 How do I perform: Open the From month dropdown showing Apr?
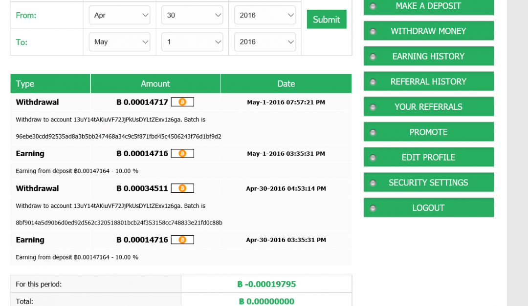[x=120, y=15]
